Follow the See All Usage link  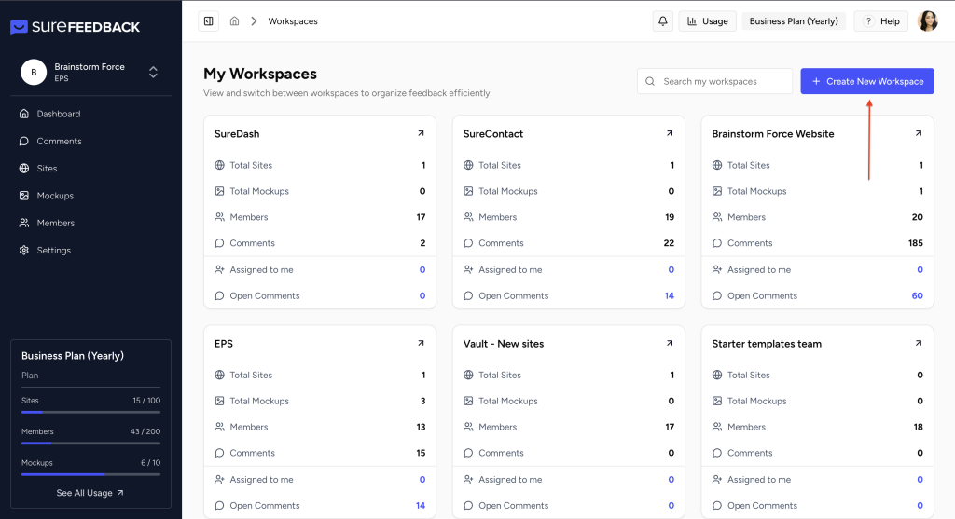coord(90,493)
